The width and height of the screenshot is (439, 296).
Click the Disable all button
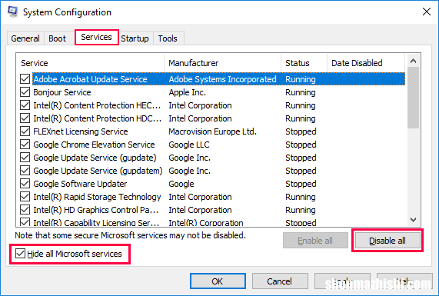(x=387, y=241)
